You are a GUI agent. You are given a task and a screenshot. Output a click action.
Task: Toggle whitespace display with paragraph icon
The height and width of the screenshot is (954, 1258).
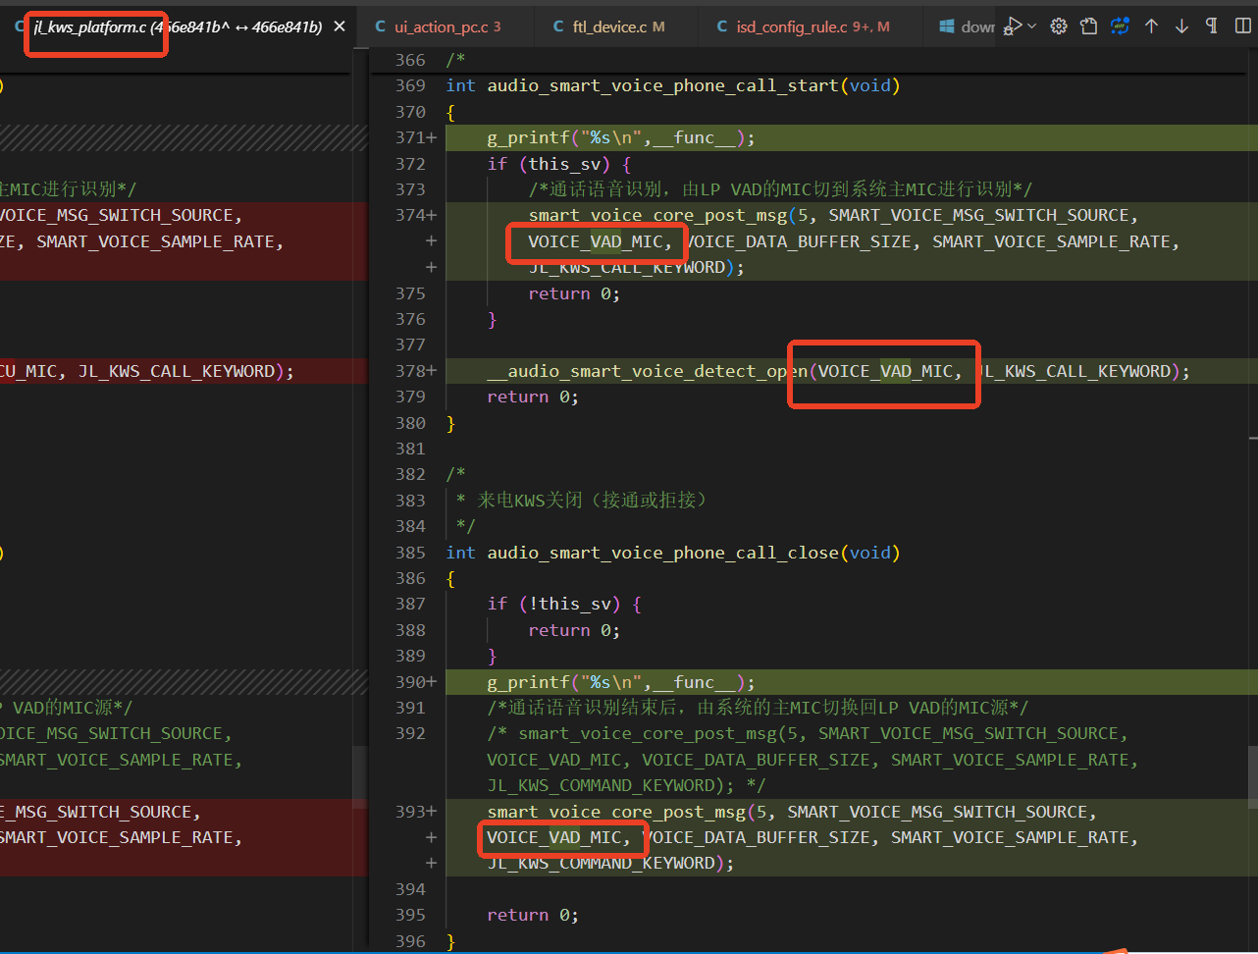pyautogui.click(x=1212, y=26)
